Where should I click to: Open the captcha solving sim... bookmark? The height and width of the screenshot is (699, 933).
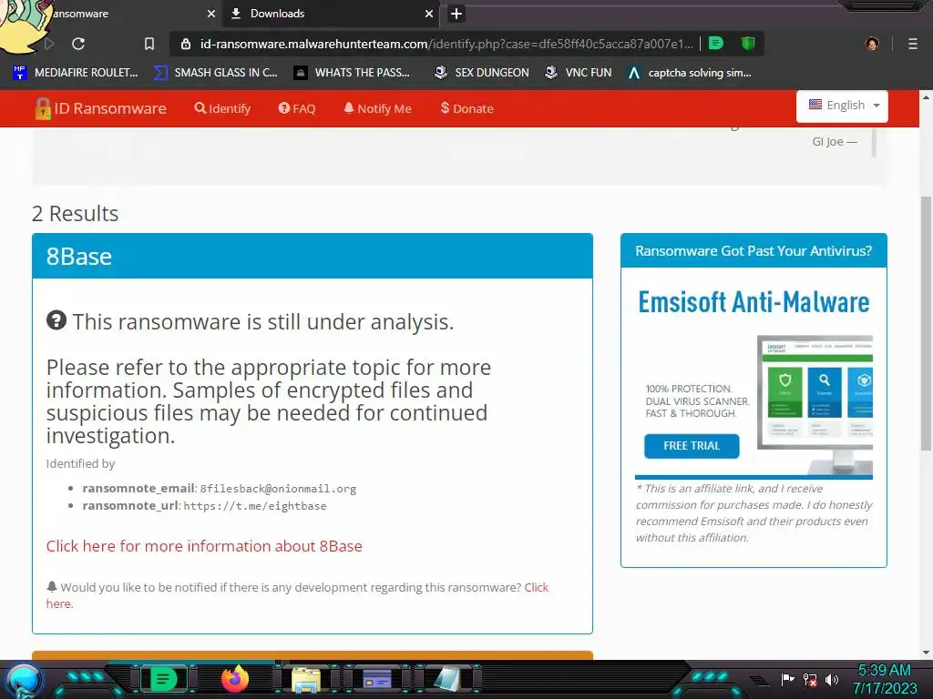(x=690, y=73)
